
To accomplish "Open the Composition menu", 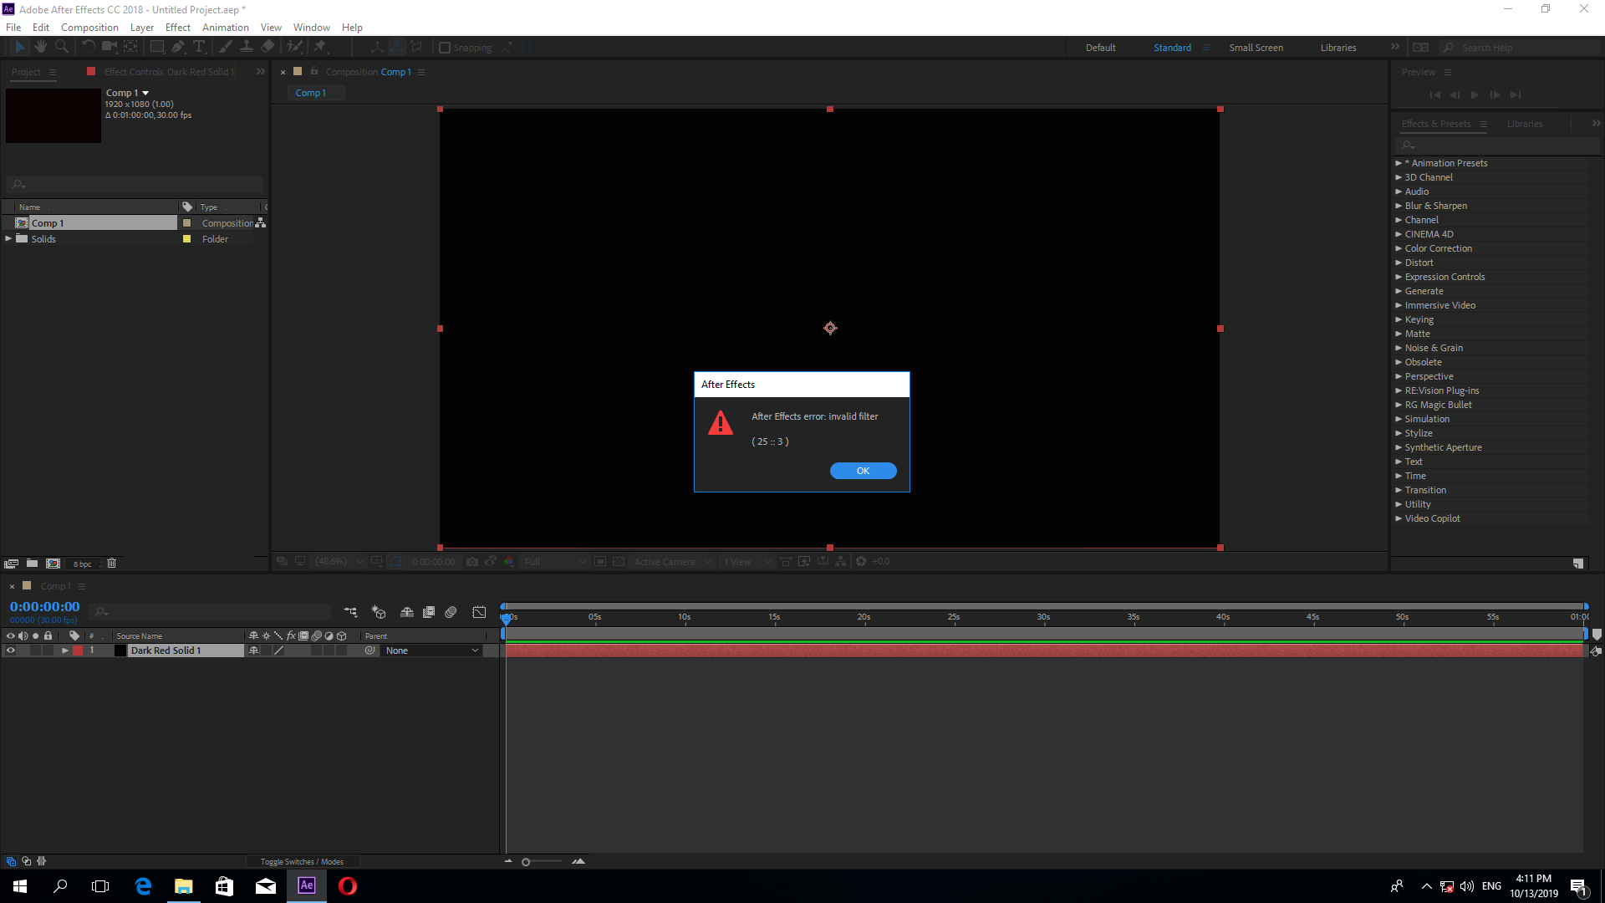I will [90, 27].
